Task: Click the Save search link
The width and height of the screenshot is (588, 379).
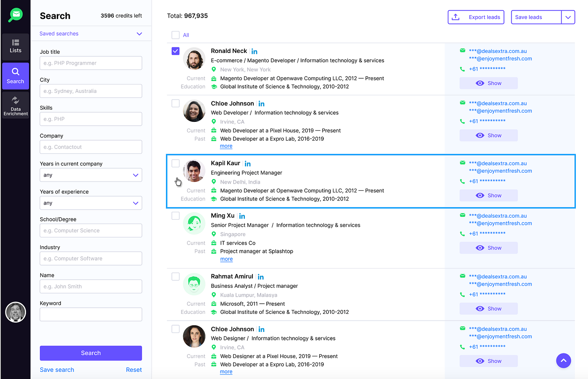Action: 57,370
